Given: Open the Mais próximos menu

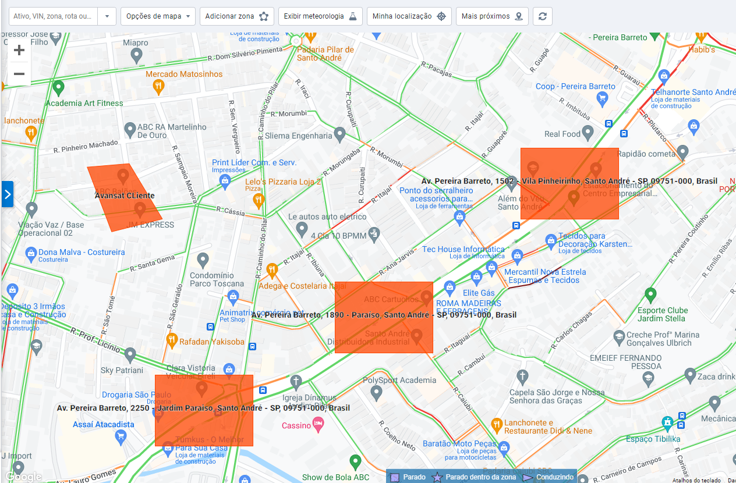Looking at the screenshot, I should pyautogui.click(x=492, y=16).
